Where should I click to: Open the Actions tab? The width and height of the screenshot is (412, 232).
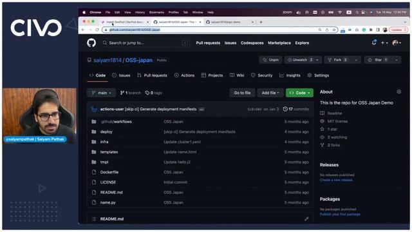(185, 75)
